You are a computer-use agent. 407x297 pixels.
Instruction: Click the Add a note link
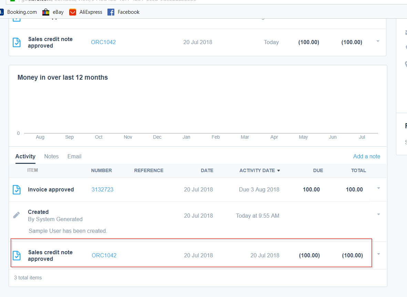coord(366,156)
